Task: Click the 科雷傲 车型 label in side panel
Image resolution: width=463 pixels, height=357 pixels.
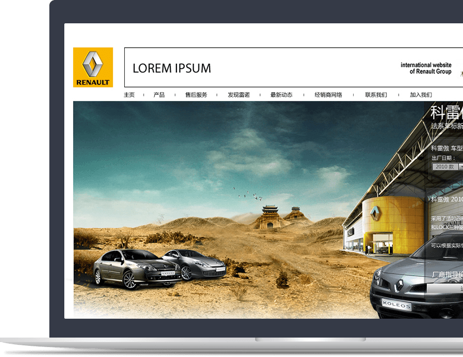Action: 446,148
